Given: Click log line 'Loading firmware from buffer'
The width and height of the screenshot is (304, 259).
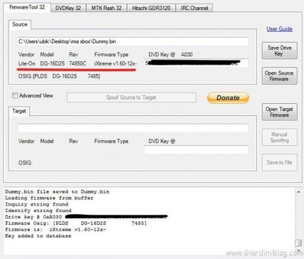Looking at the screenshot, I should coord(49,198).
